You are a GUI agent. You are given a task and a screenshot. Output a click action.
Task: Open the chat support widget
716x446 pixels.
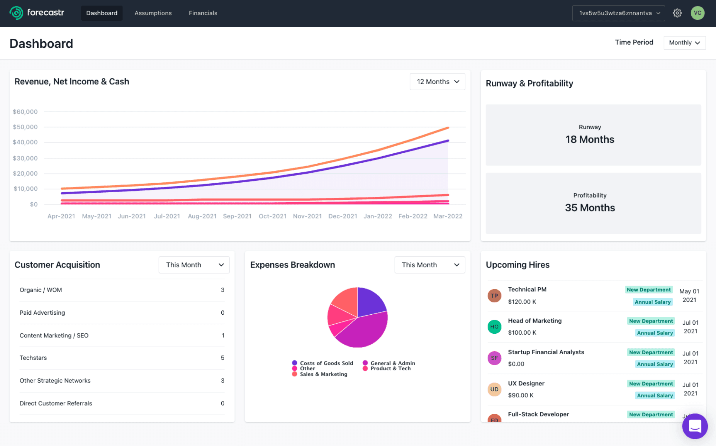[695, 426]
